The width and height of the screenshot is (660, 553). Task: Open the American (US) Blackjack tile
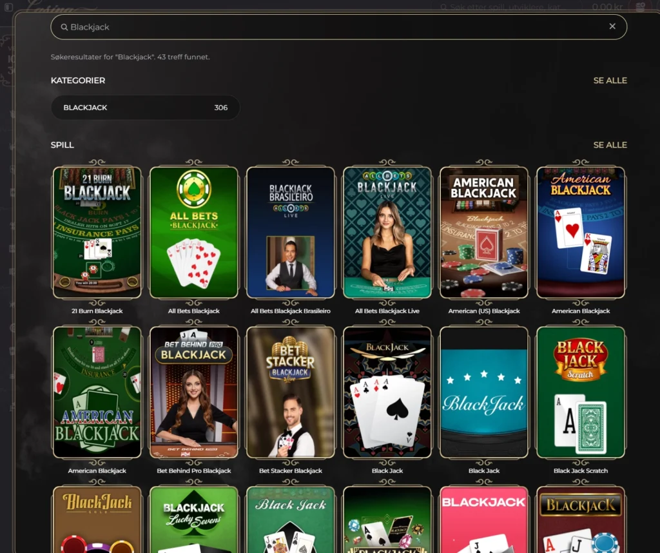[x=483, y=232]
